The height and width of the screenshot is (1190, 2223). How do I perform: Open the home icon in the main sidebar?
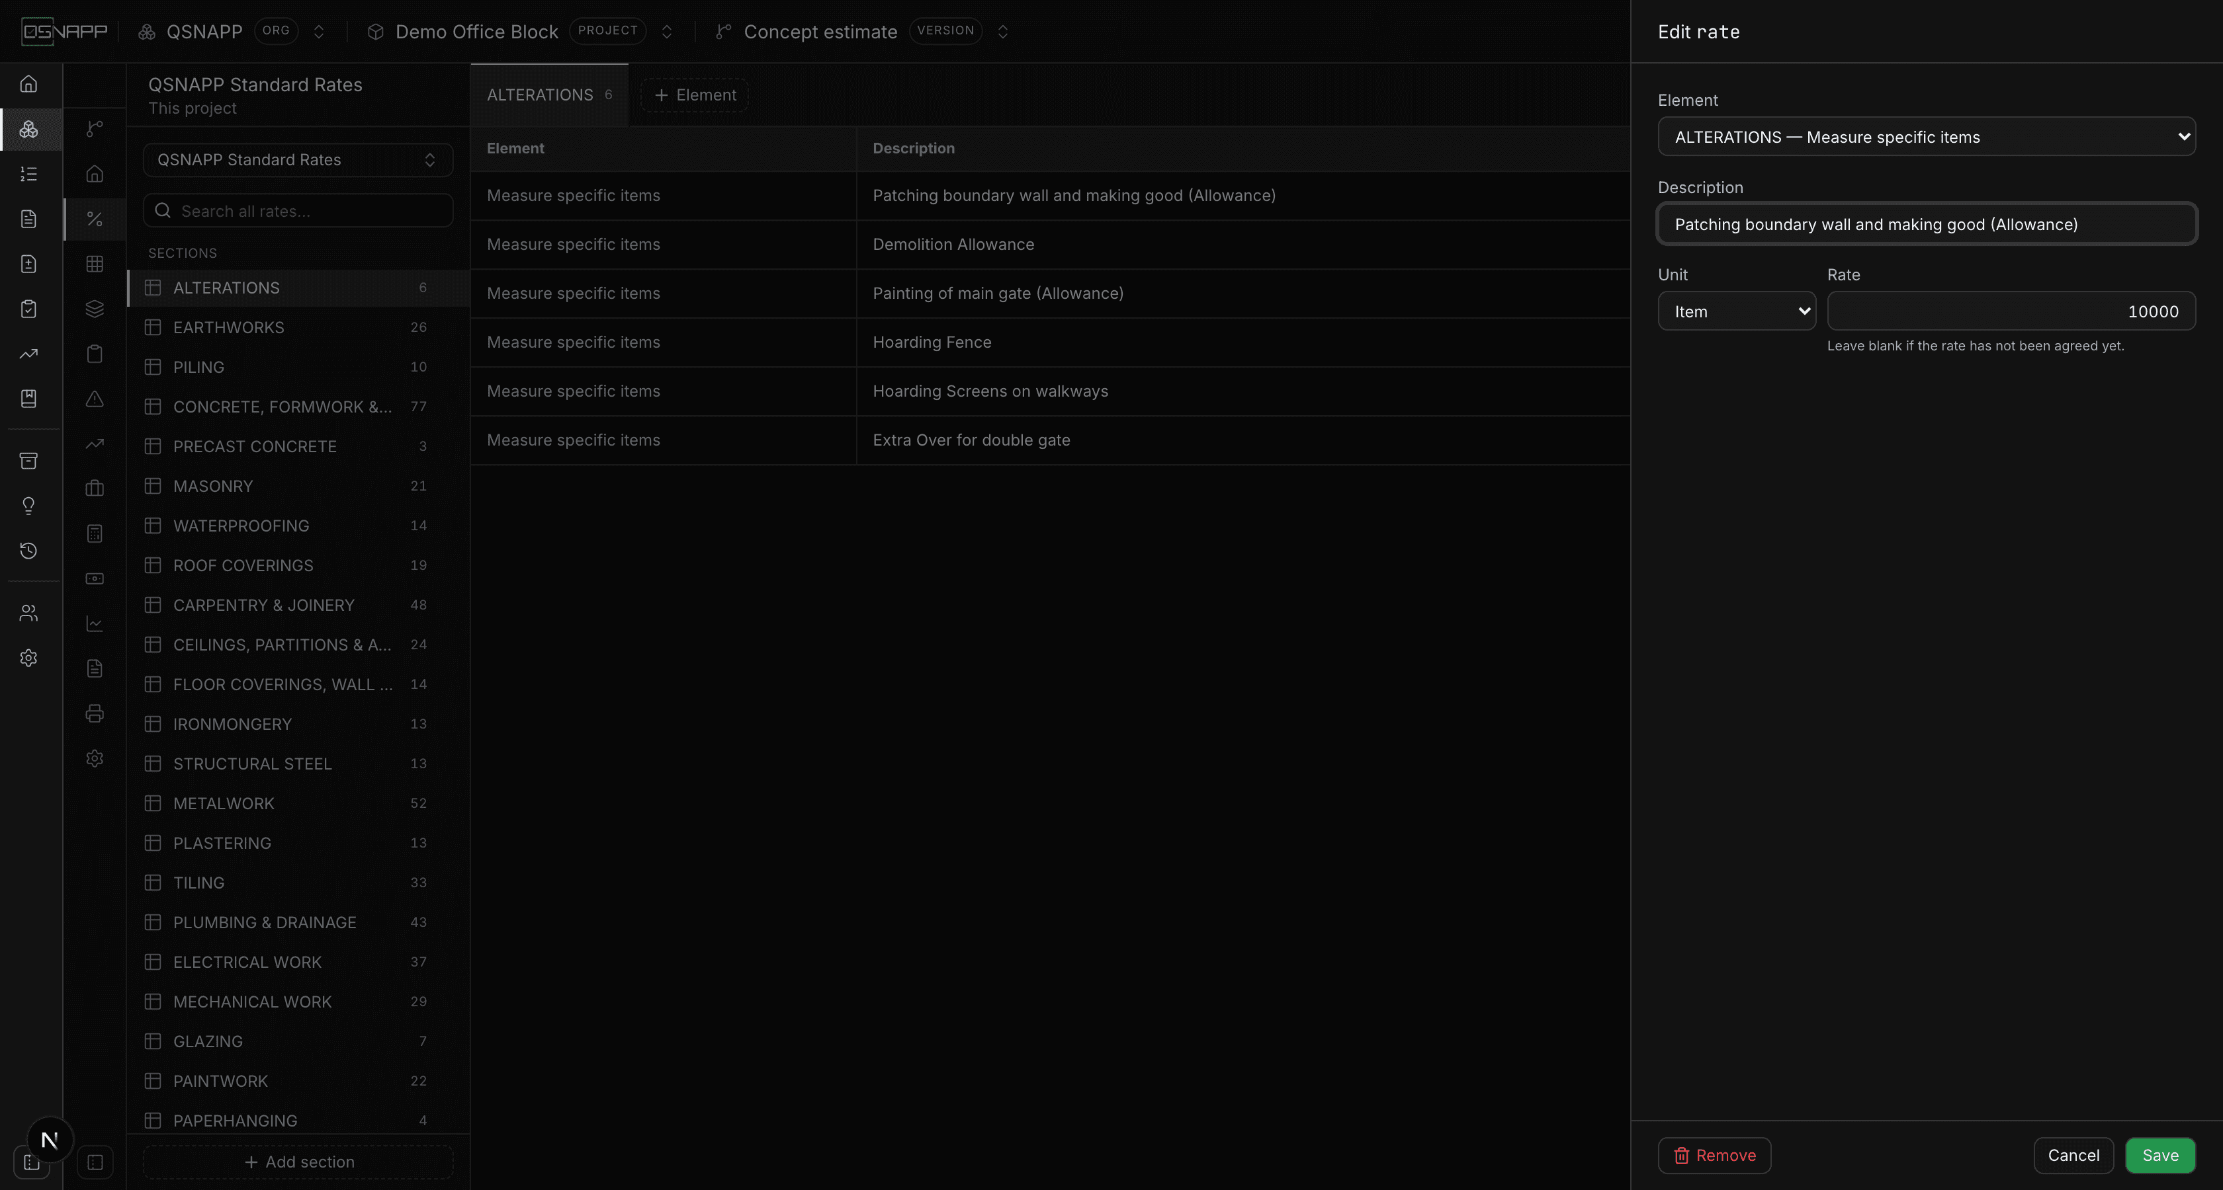[x=28, y=84]
